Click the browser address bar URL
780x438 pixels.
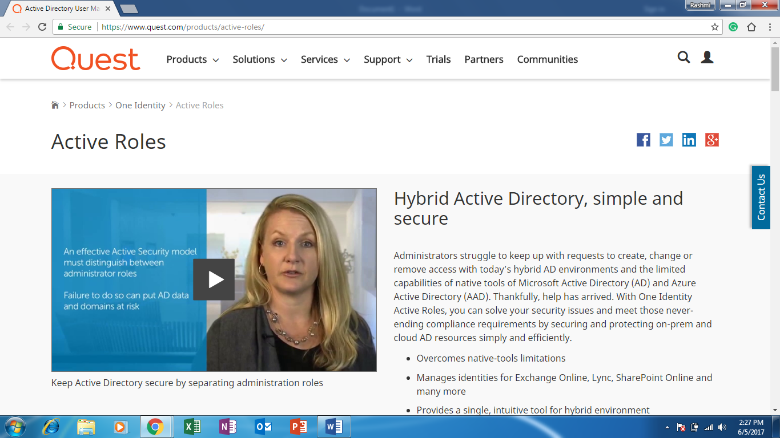[183, 27]
